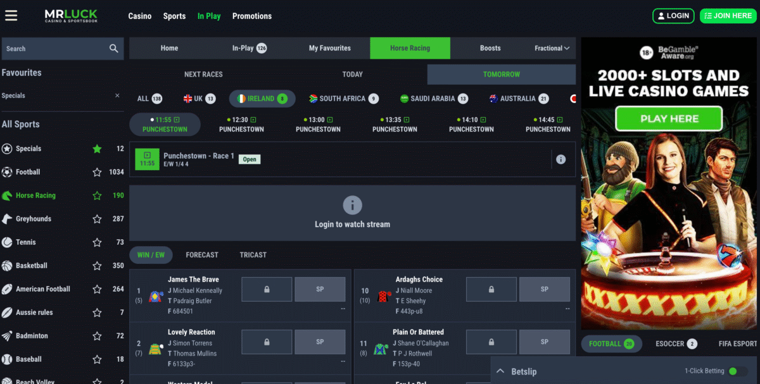Click the race info icon for Punchestown Race 1
The image size is (760, 384).
(560, 159)
